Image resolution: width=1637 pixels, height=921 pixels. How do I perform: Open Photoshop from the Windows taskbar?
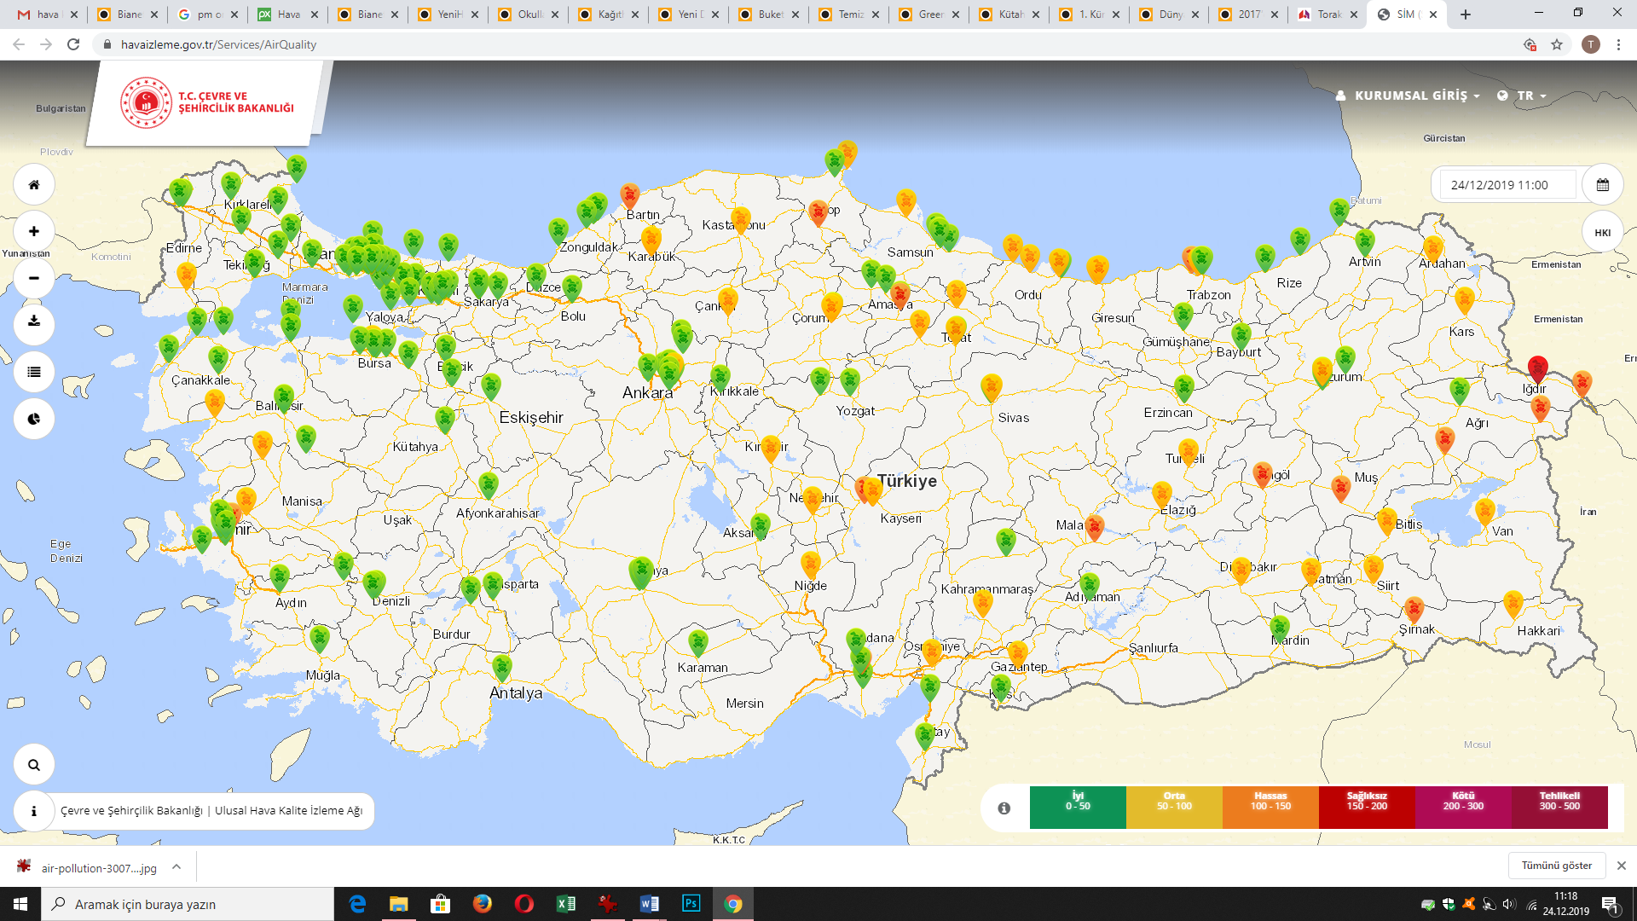[x=691, y=904]
